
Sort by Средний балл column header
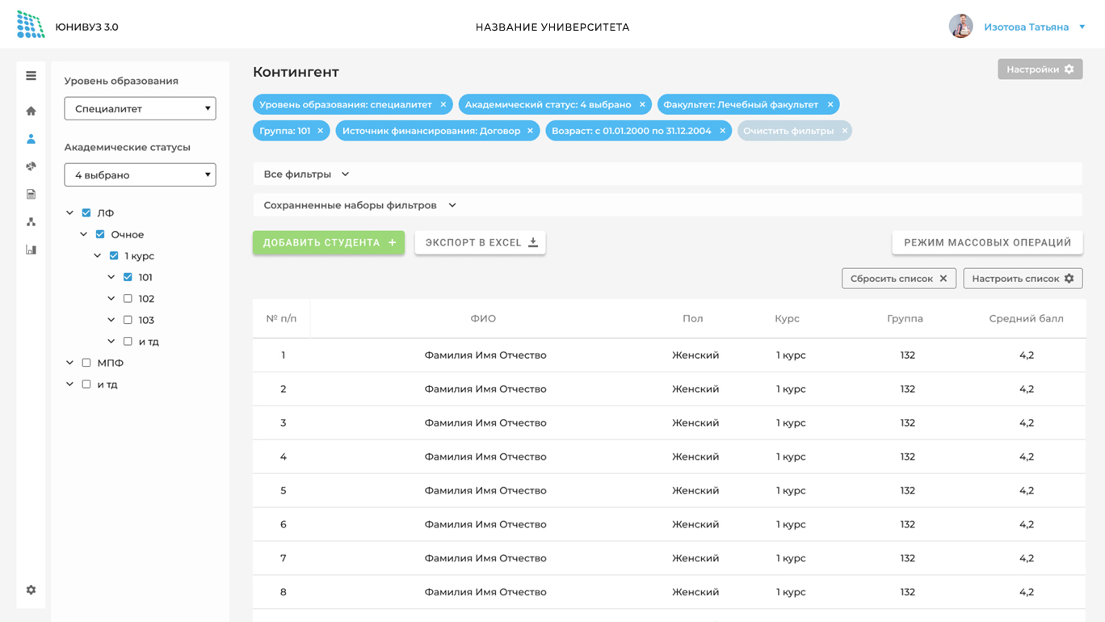pyautogui.click(x=1026, y=318)
